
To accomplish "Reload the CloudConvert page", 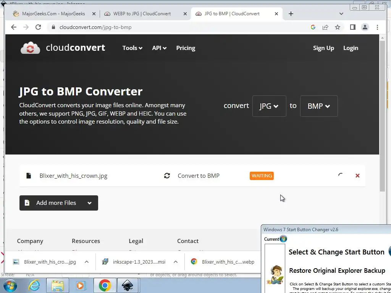I will [x=38, y=27].
